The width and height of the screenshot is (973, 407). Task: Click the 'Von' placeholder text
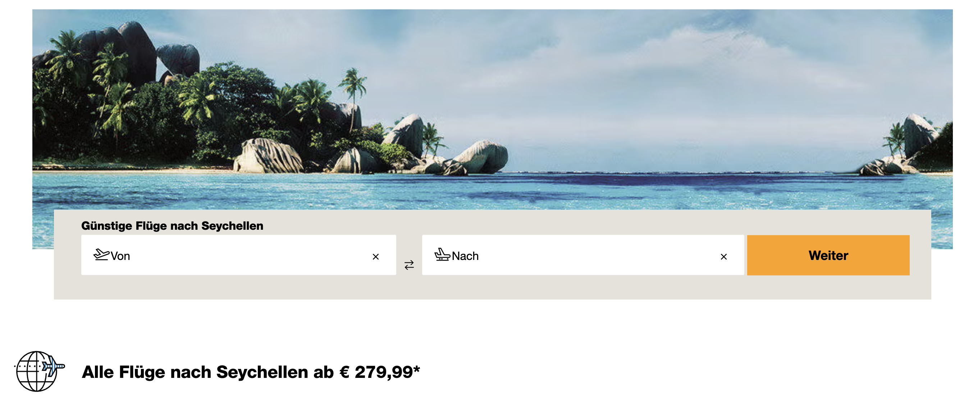pos(120,256)
